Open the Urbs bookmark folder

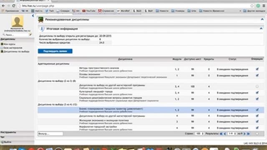[192, 11]
